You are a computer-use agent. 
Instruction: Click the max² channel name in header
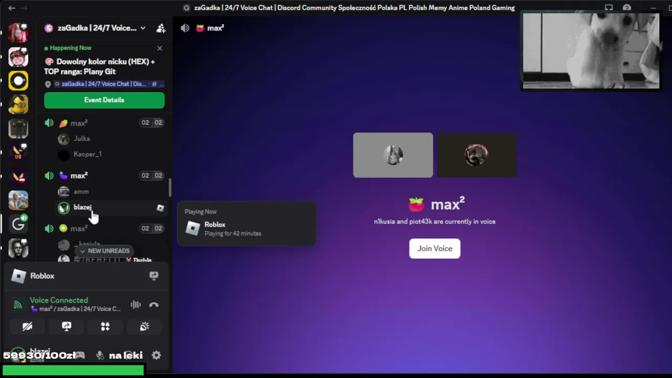click(x=215, y=28)
